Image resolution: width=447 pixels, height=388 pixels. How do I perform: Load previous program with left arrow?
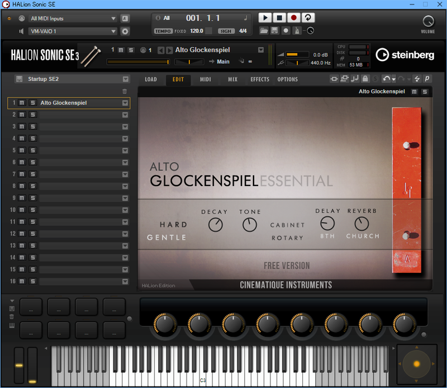pyautogui.click(x=161, y=50)
